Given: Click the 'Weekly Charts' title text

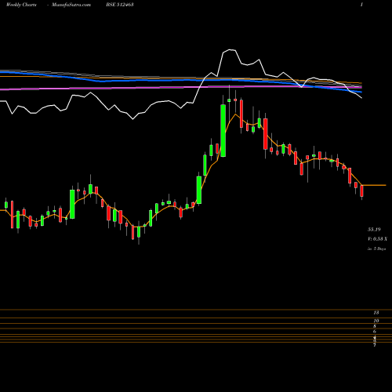Looking at the screenshot, I should [x=21, y=5].
